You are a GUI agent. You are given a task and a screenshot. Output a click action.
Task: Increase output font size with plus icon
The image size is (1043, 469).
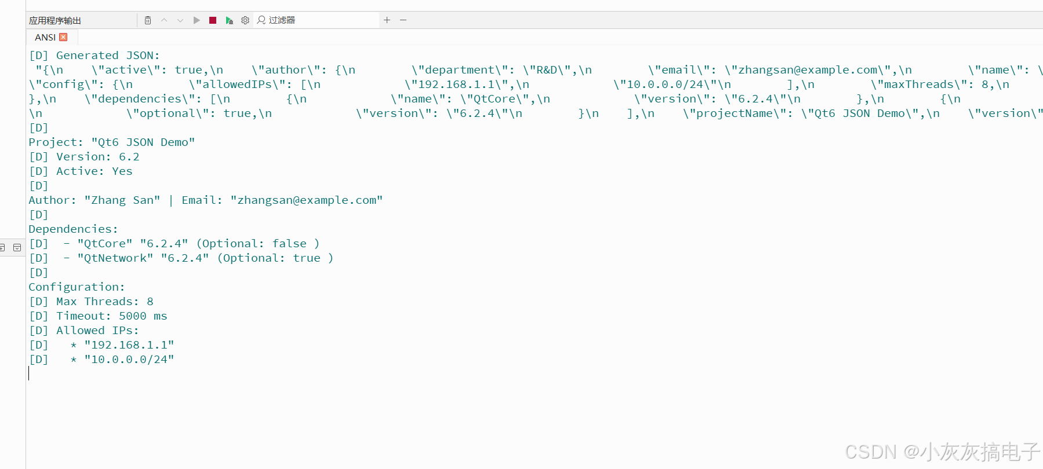[387, 20]
